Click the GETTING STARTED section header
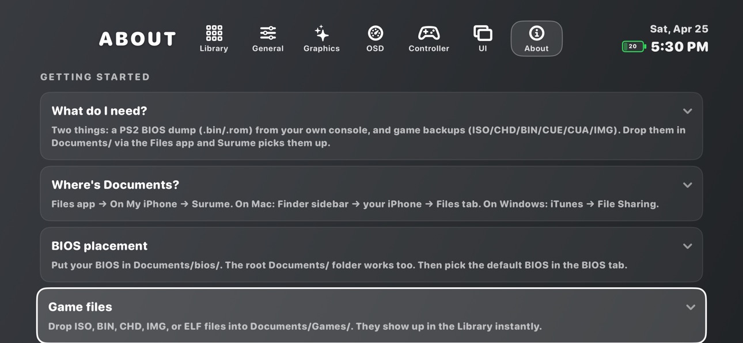Image resolution: width=743 pixels, height=343 pixels. 95,77
